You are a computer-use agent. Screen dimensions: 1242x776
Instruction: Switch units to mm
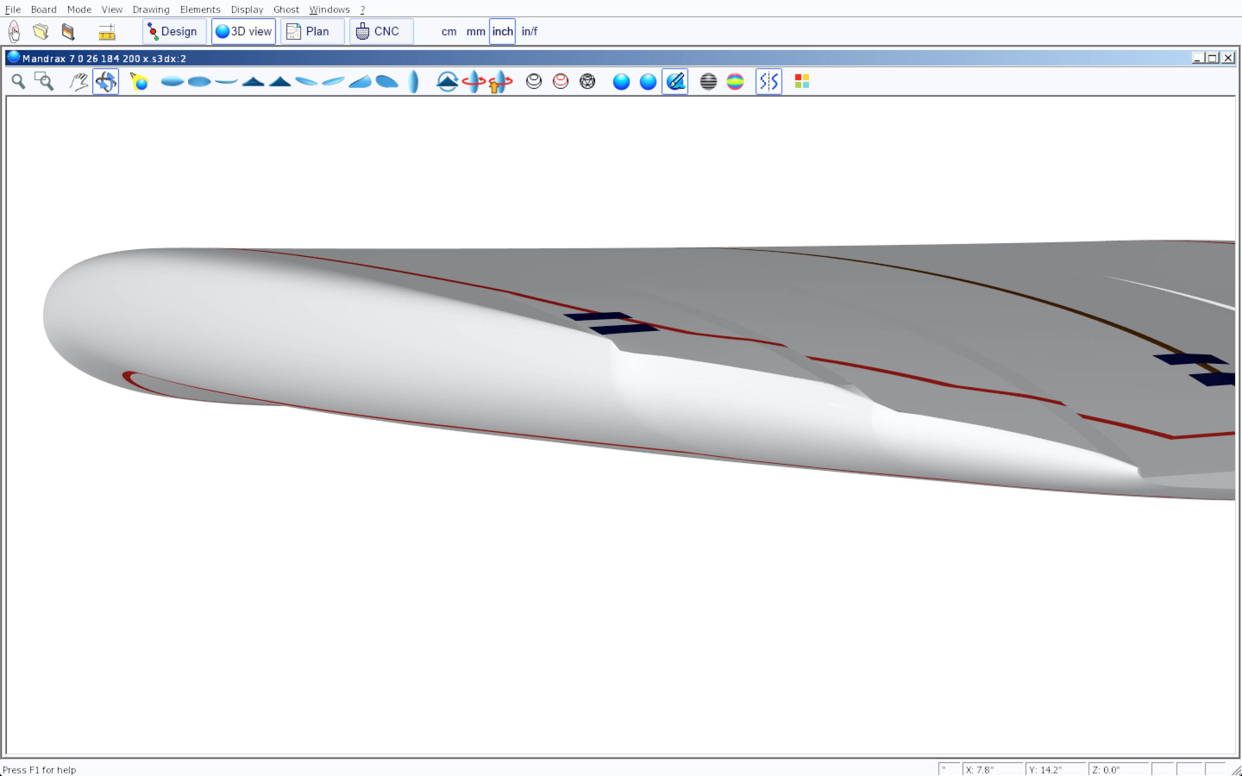pyautogui.click(x=475, y=32)
